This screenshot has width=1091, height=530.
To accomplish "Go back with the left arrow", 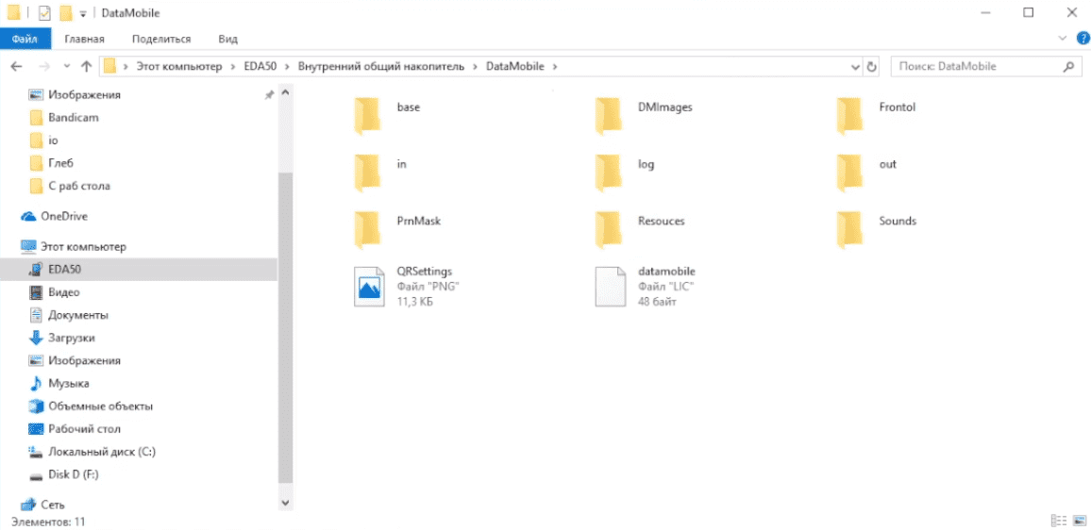I will [x=17, y=67].
